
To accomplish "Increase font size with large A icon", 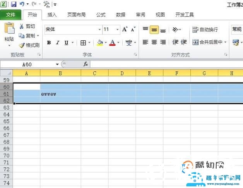I will point(125,29).
